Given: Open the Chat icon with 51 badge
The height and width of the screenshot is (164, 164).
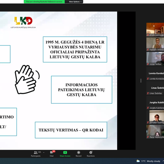Looking at the screenshot, I should pos(52,152).
